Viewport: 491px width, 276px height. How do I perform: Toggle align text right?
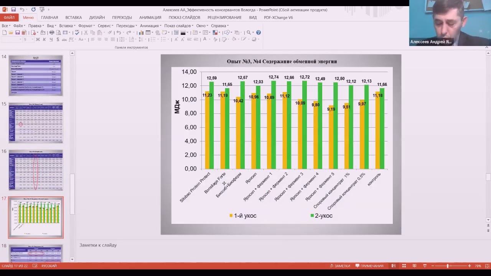point(106,39)
